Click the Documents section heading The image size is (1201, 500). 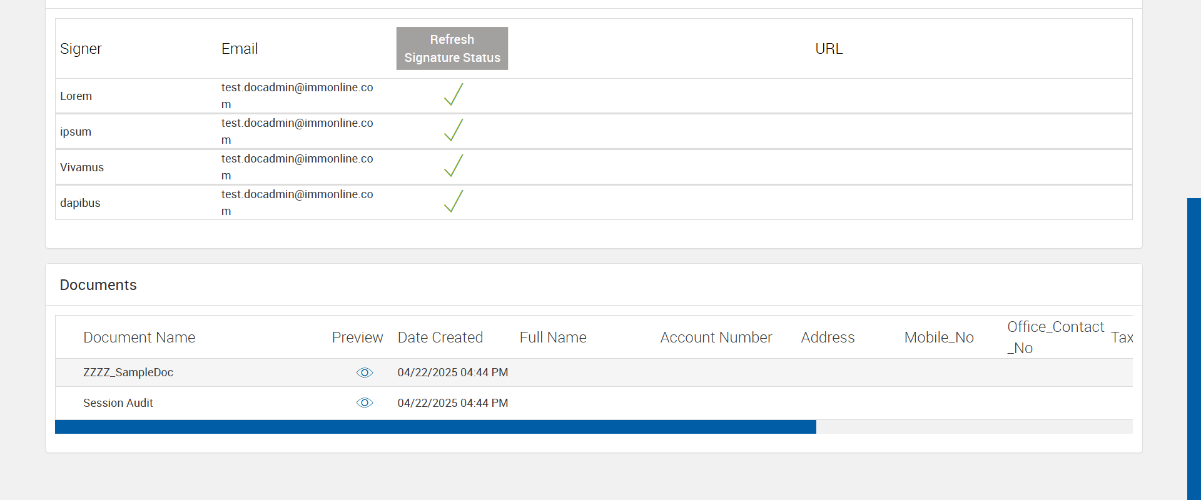(98, 285)
